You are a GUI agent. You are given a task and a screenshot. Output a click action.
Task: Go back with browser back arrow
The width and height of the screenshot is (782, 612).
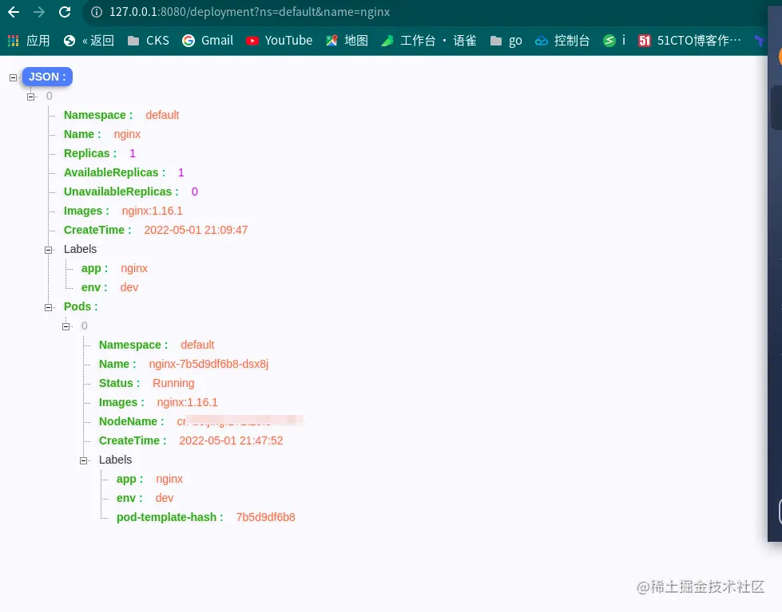coord(14,12)
